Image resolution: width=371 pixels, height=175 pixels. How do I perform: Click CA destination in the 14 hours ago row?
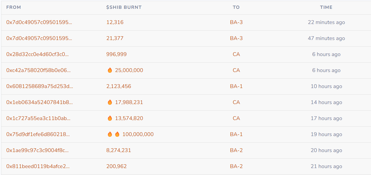(x=236, y=102)
